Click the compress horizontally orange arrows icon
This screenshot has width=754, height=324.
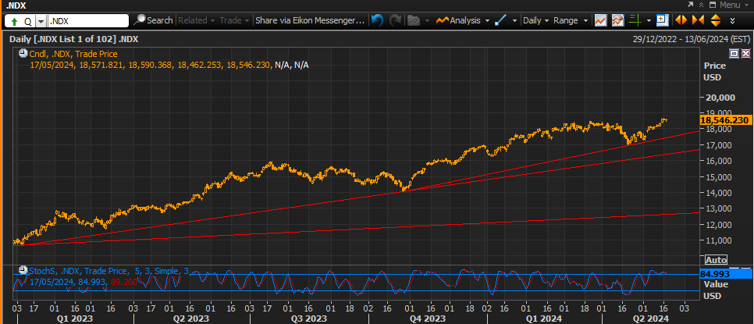tap(698, 20)
